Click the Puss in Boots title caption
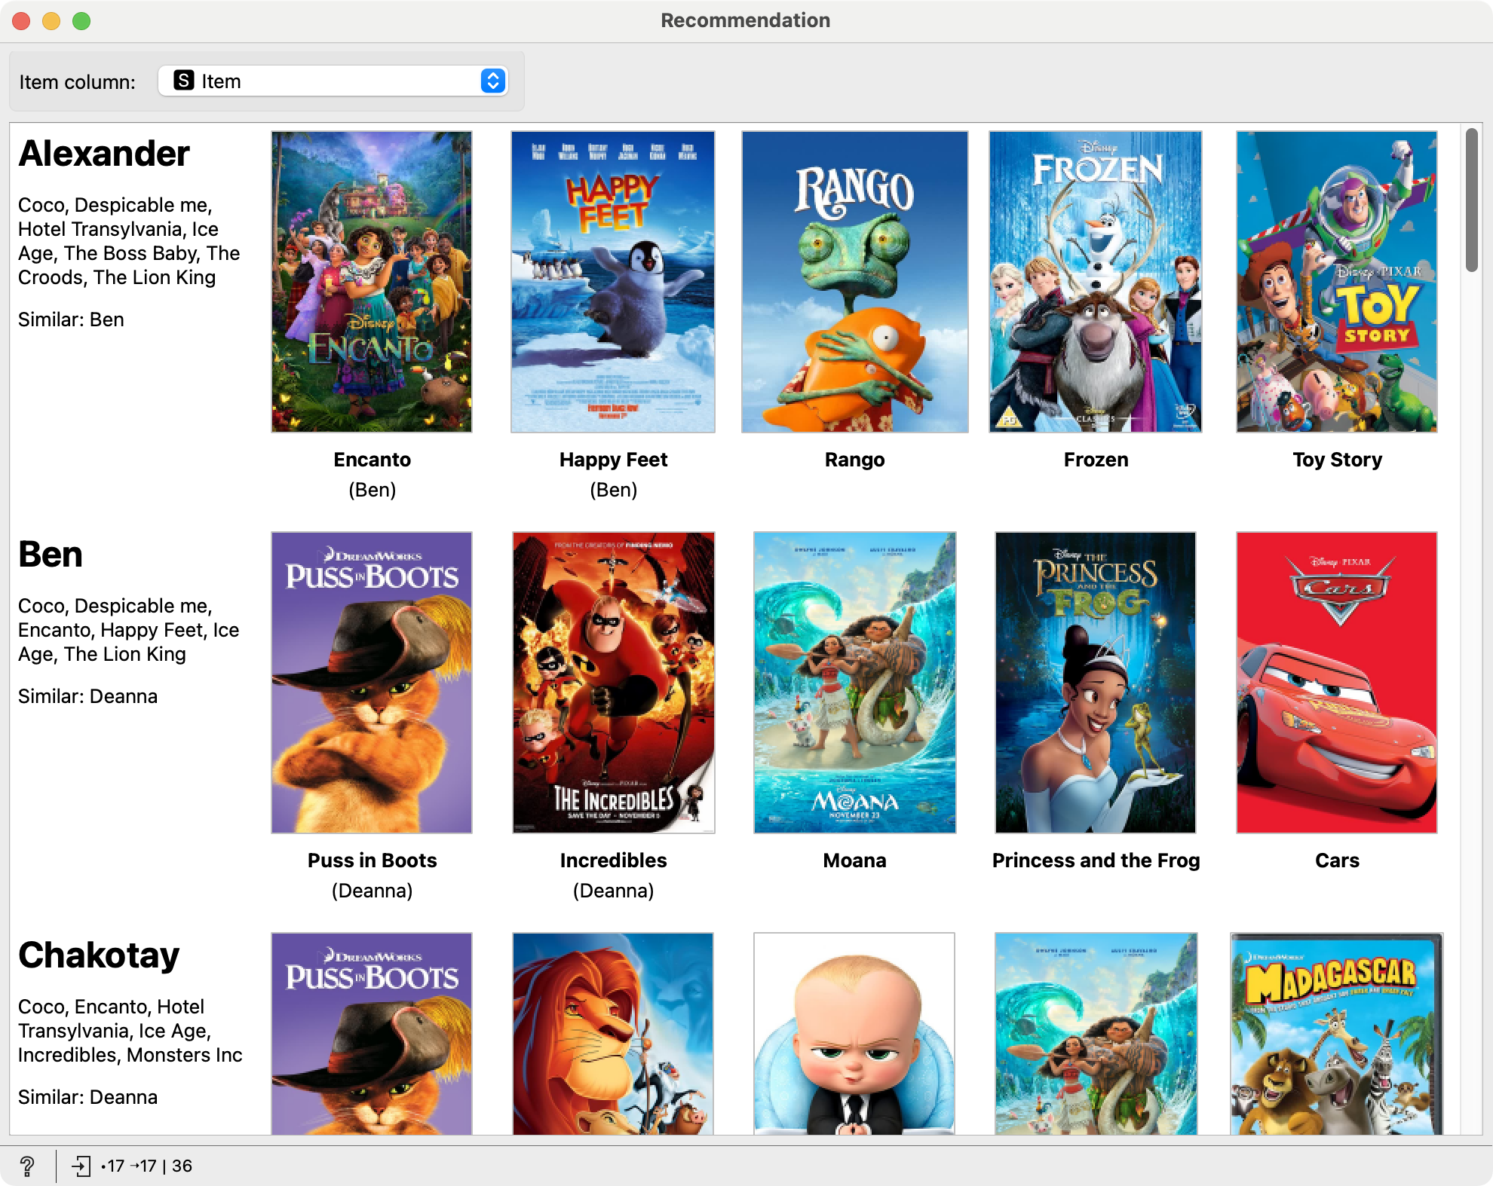Screen dimensions: 1493x1186 click(x=372, y=860)
